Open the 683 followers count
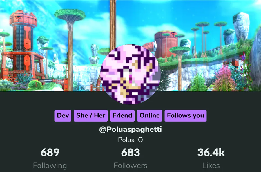 point(130,152)
